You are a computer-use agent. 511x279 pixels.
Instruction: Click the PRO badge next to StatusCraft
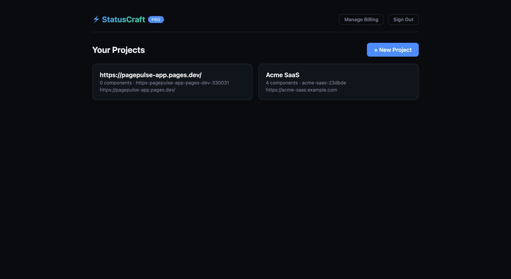156,19
